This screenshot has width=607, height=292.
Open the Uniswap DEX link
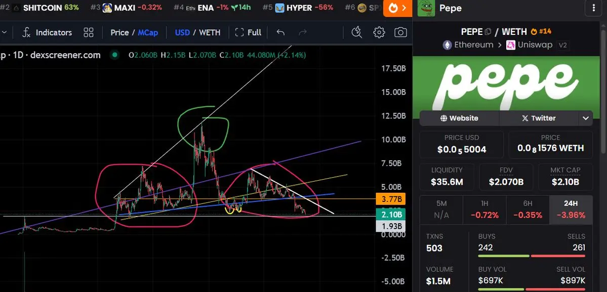529,45
